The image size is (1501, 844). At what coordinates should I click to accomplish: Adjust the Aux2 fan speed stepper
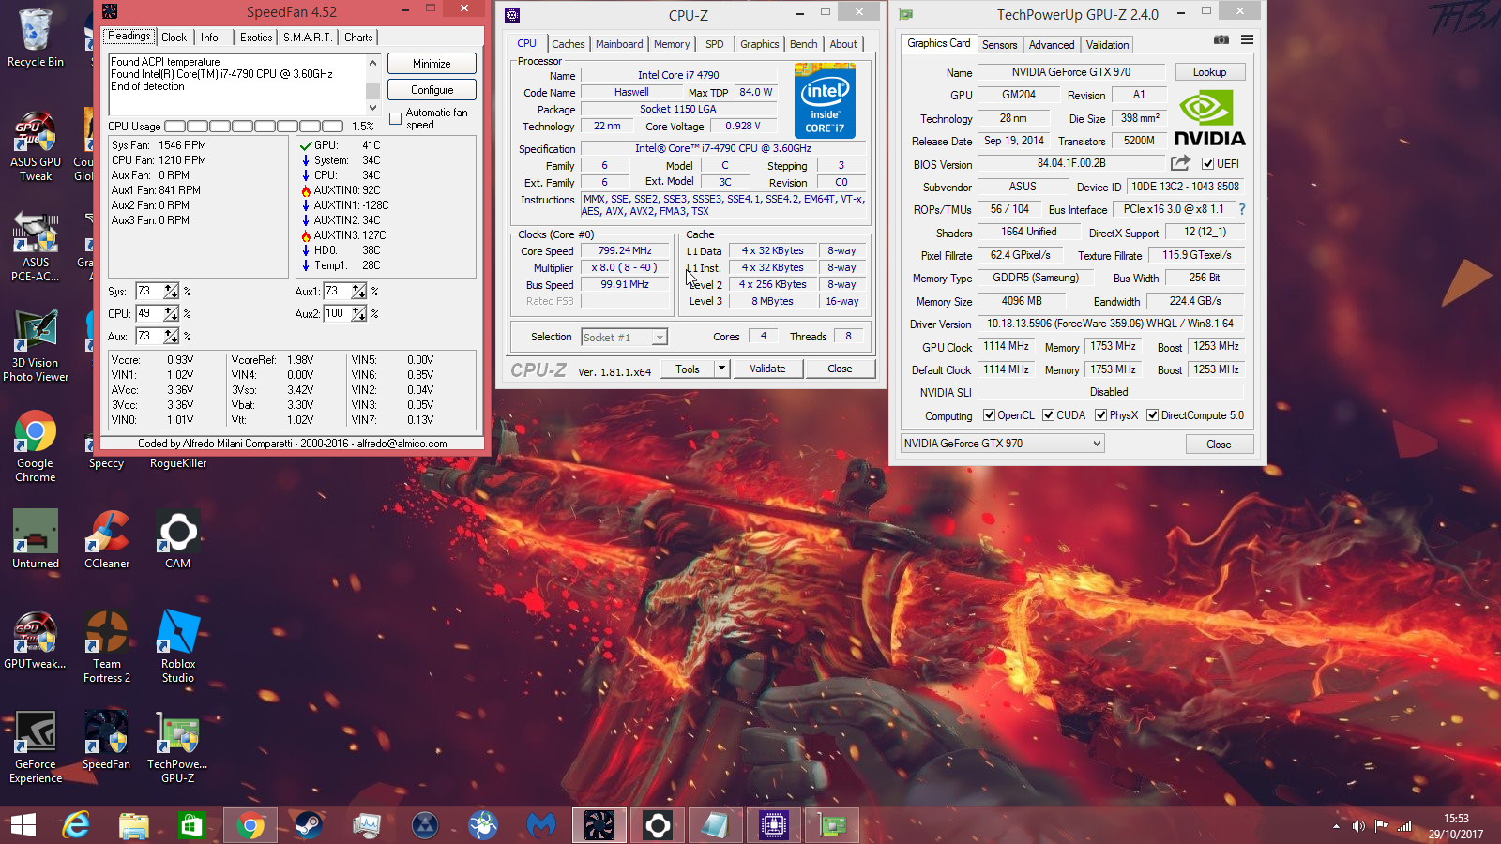[x=358, y=313]
